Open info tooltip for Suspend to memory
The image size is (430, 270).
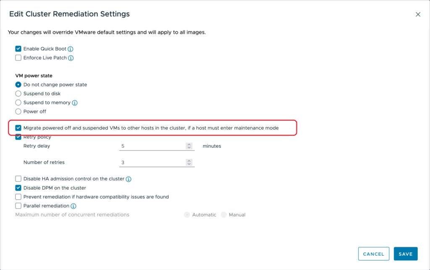pos(75,103)
